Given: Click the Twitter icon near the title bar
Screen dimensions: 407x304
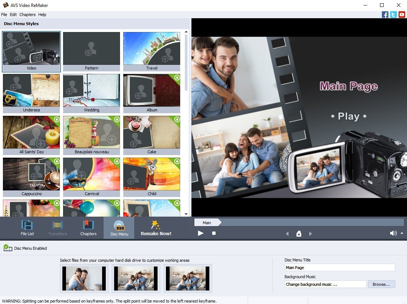Looking at the screenshot, I should (393, 15).
